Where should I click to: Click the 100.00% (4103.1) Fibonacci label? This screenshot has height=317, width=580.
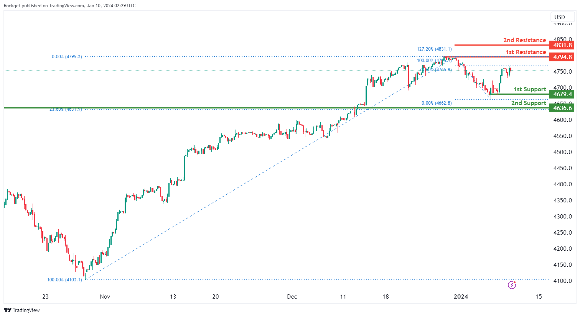pos(64,280)
